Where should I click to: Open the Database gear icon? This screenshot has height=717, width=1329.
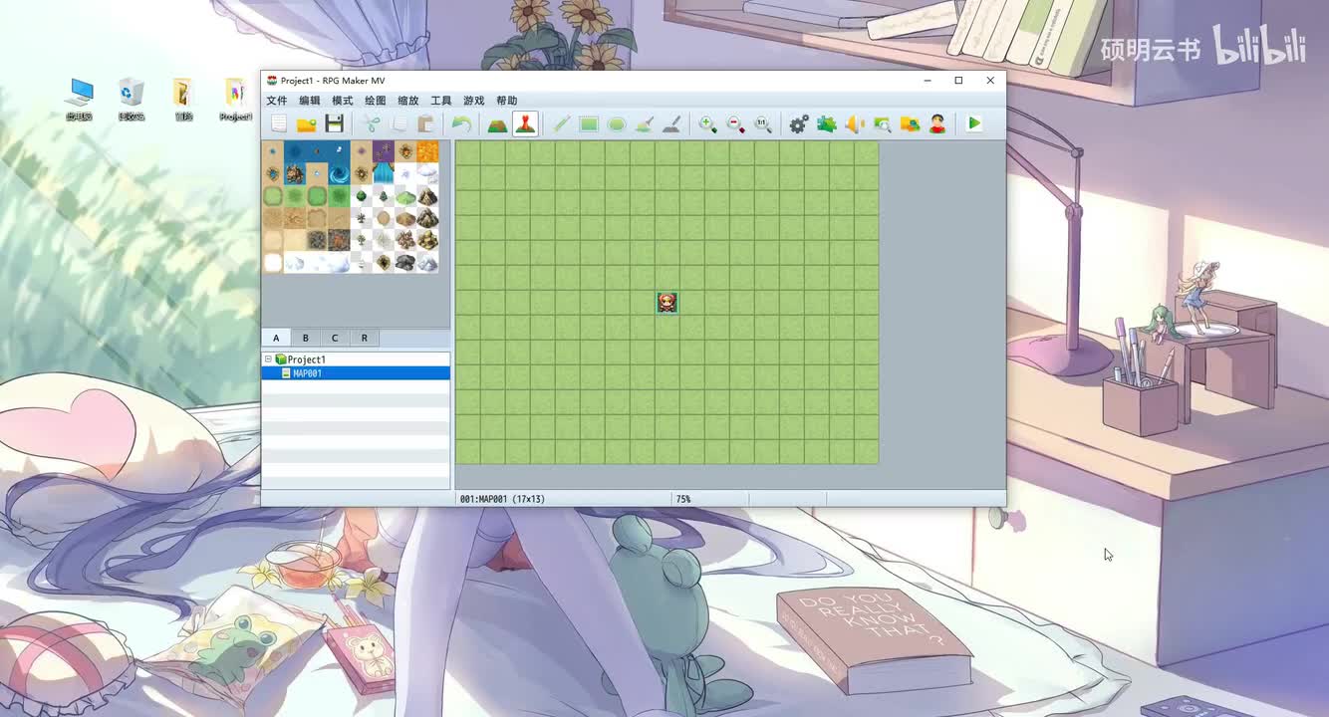[x=799, y=123]
